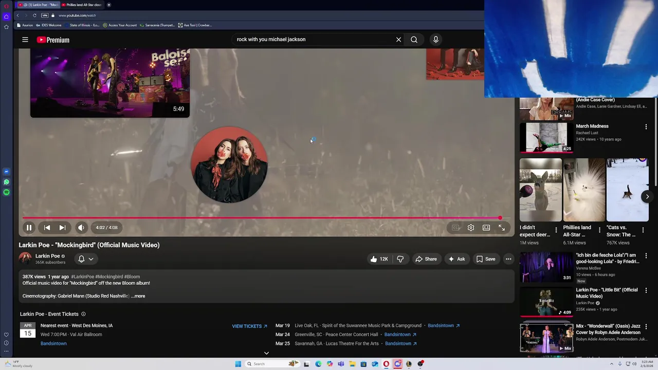Toggle theater mode in the player
This screenshot has width=658, height=370.
[x=486, y=228]
